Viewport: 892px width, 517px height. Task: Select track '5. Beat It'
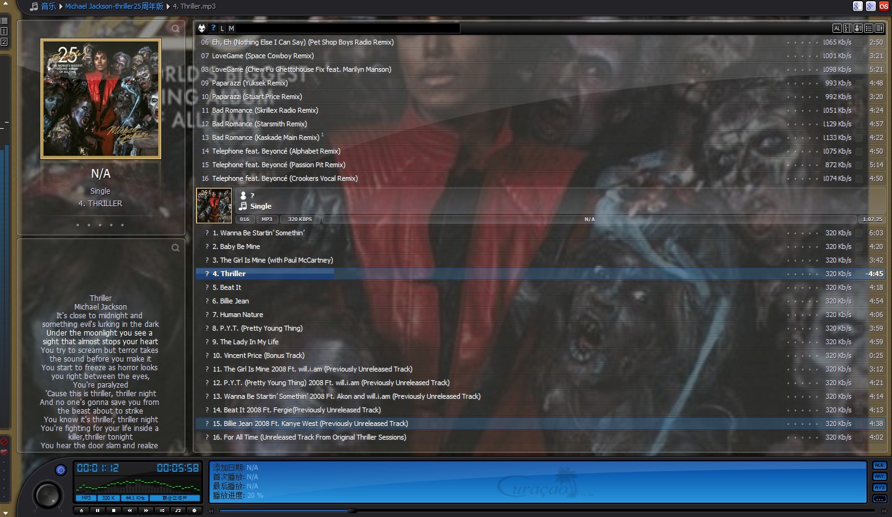click(540, 287)
